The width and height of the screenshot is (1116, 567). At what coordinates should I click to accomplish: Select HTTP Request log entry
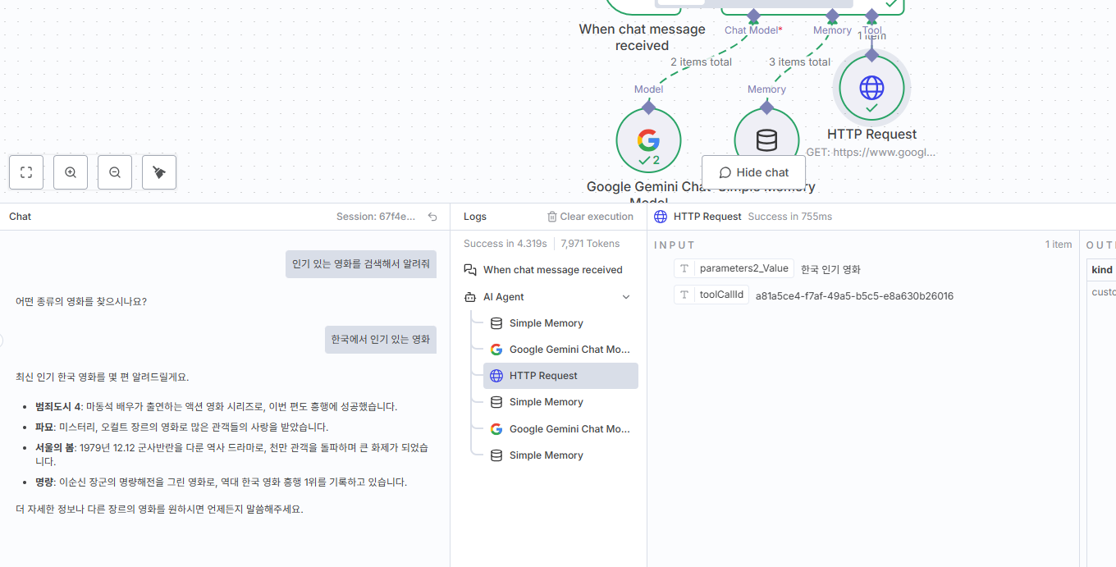561,376
